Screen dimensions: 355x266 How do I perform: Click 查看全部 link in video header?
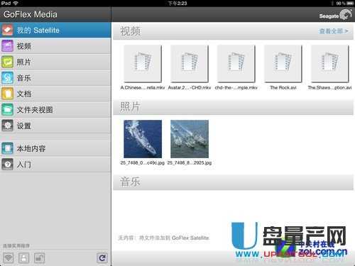click(334, 31)
